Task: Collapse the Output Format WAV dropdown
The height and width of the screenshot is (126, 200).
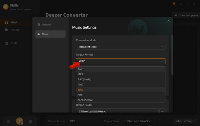Action: (x=120, y=61)
